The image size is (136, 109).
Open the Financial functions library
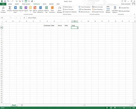(x=21, y=10)
